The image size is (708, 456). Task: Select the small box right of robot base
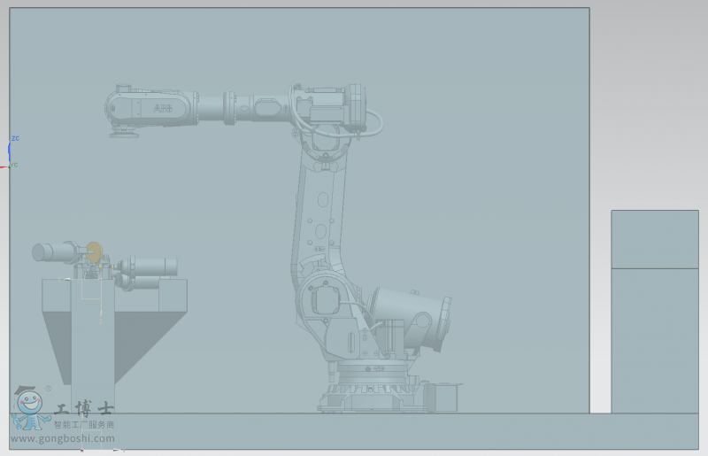click(442, 396)
